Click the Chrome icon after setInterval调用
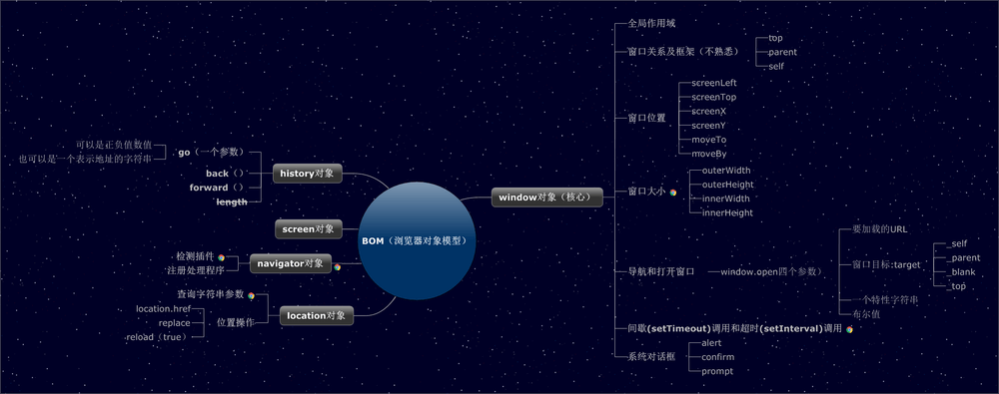 pyautogui.click(x=849, y=329)
